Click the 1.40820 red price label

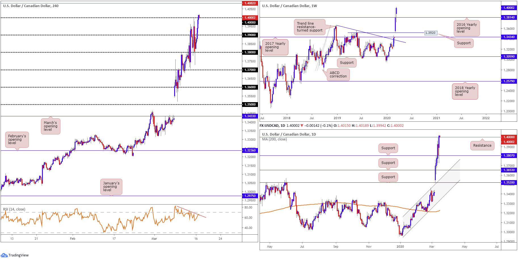coord(250,3)
